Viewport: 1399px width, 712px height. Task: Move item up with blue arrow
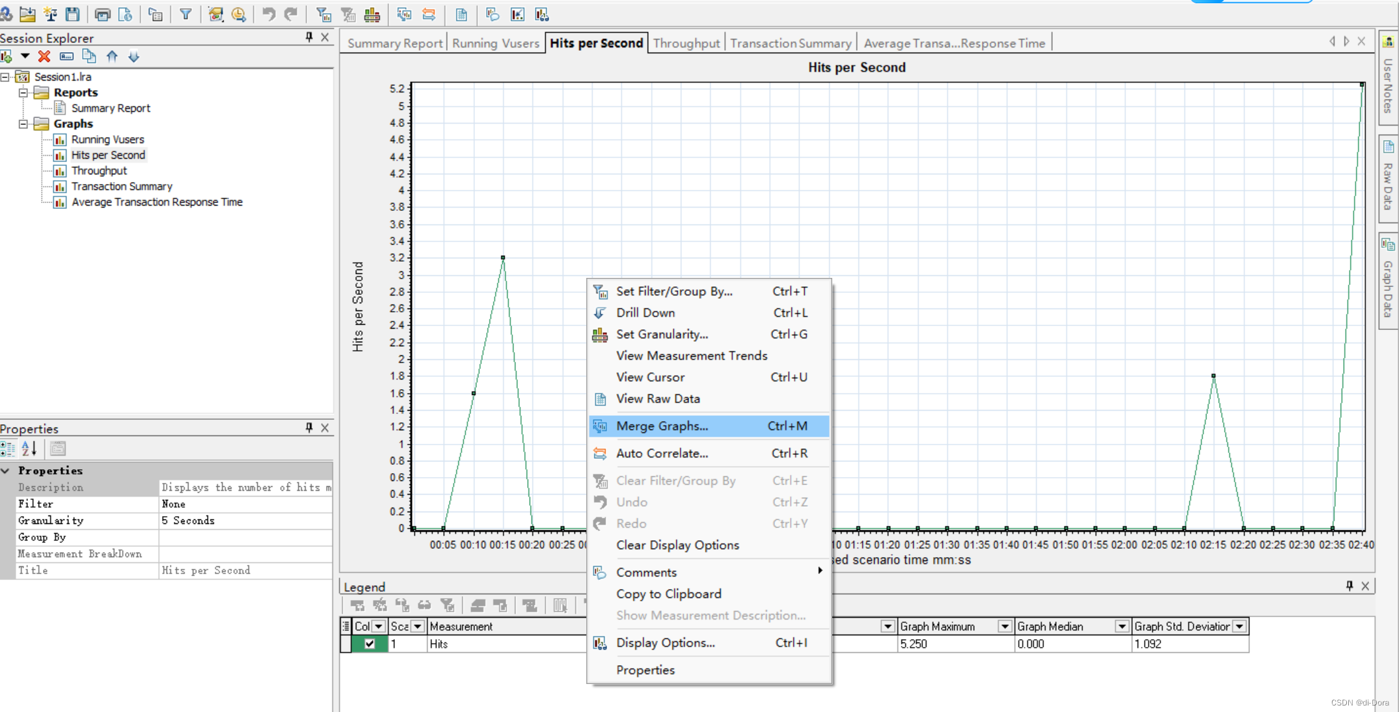(112, 57)
